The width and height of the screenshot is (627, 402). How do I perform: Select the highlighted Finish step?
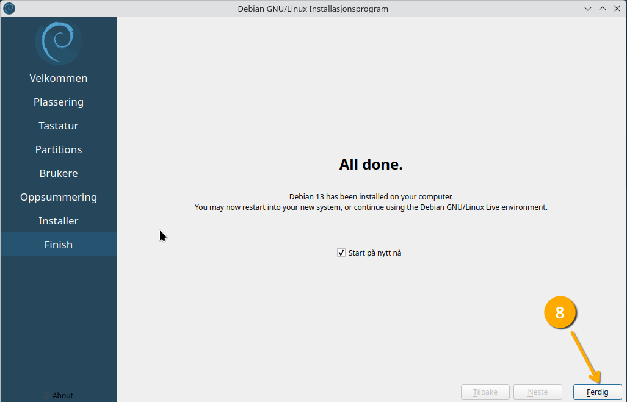(59, 245)
